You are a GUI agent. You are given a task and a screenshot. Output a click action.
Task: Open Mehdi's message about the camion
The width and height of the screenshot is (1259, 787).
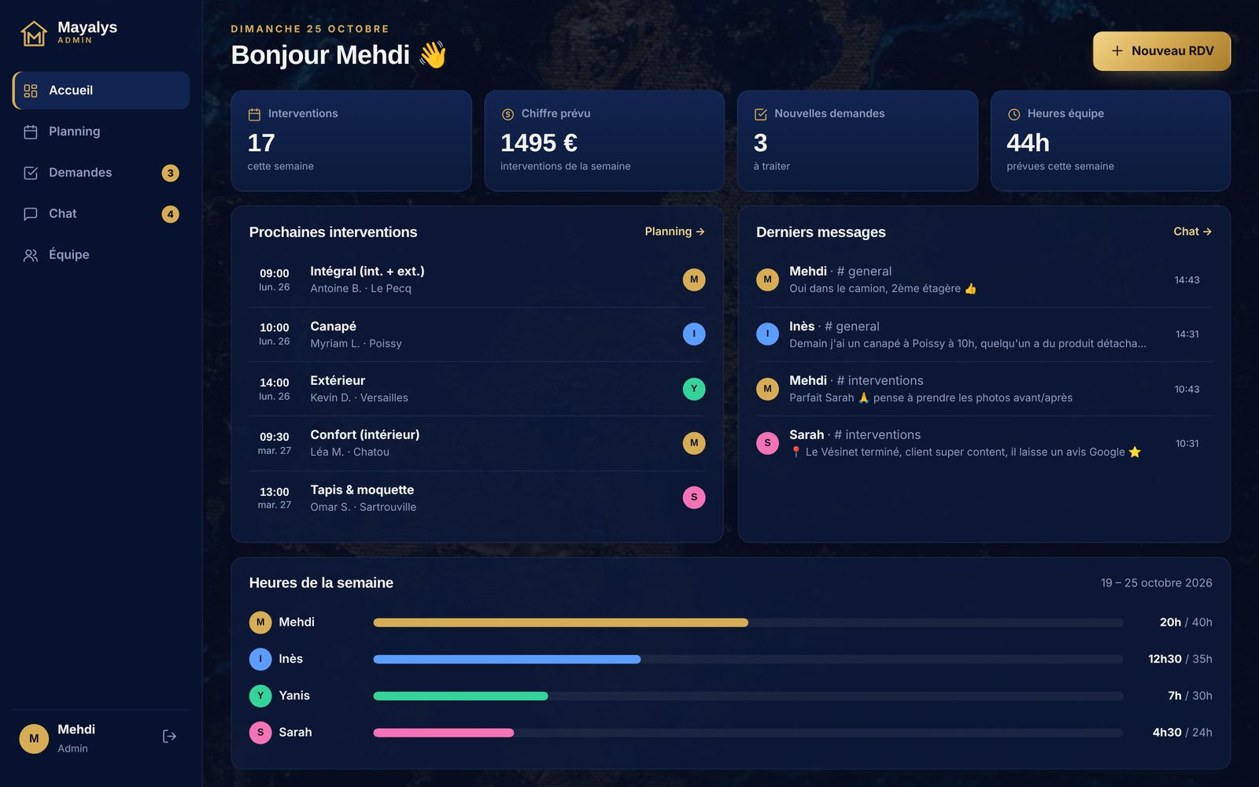tap(984, 279)
